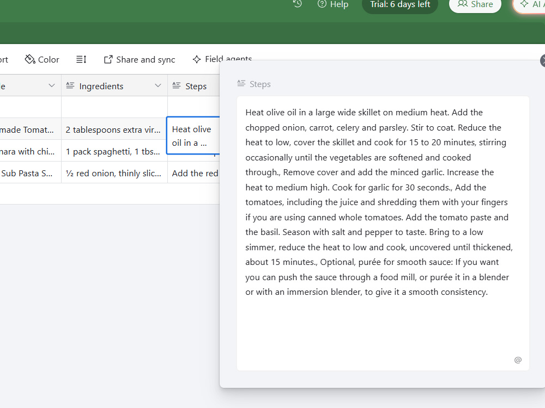Click the Steps column field type icon

pos(177,85)
